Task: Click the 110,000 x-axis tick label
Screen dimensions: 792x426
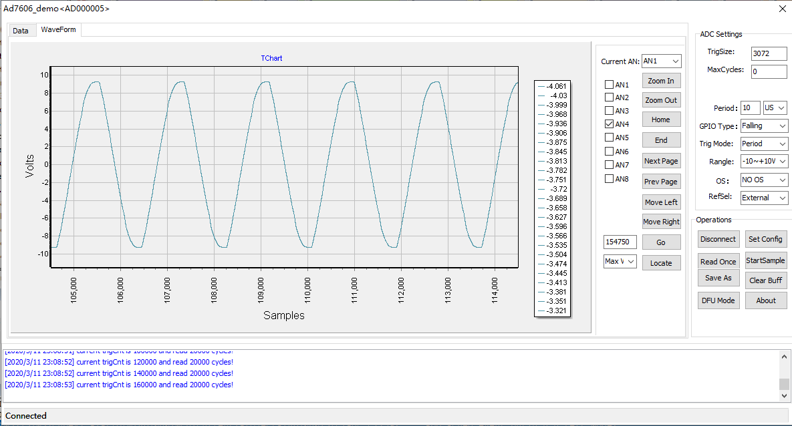Action: point(307,290)
